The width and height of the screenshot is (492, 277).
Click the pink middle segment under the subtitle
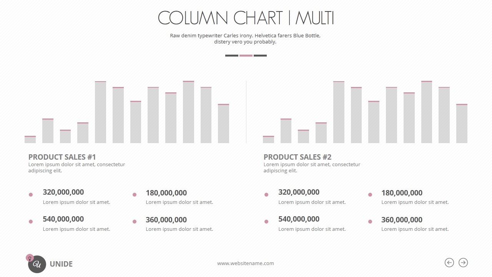(246, 55)
